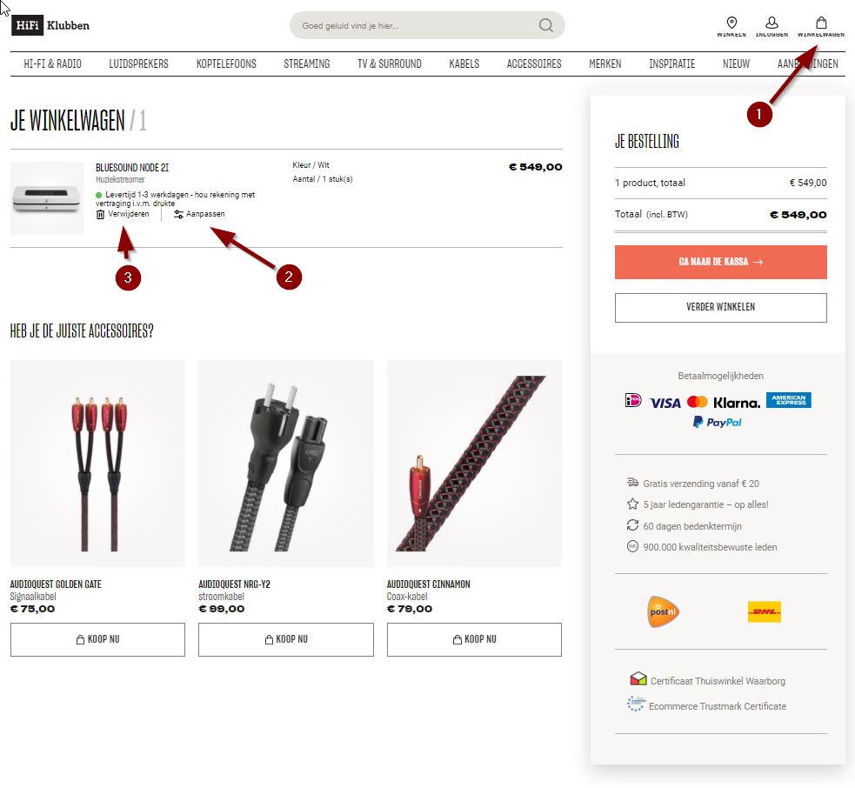This screenshot has width=855, height=788.
Task: Click the PostNL carrier logo
Action: pos(663,611)
